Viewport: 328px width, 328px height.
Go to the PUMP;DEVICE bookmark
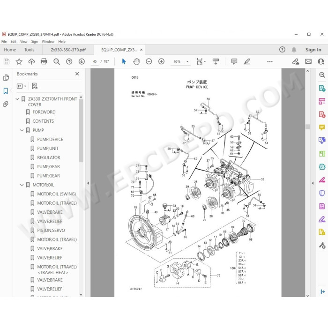pos(50,139)
